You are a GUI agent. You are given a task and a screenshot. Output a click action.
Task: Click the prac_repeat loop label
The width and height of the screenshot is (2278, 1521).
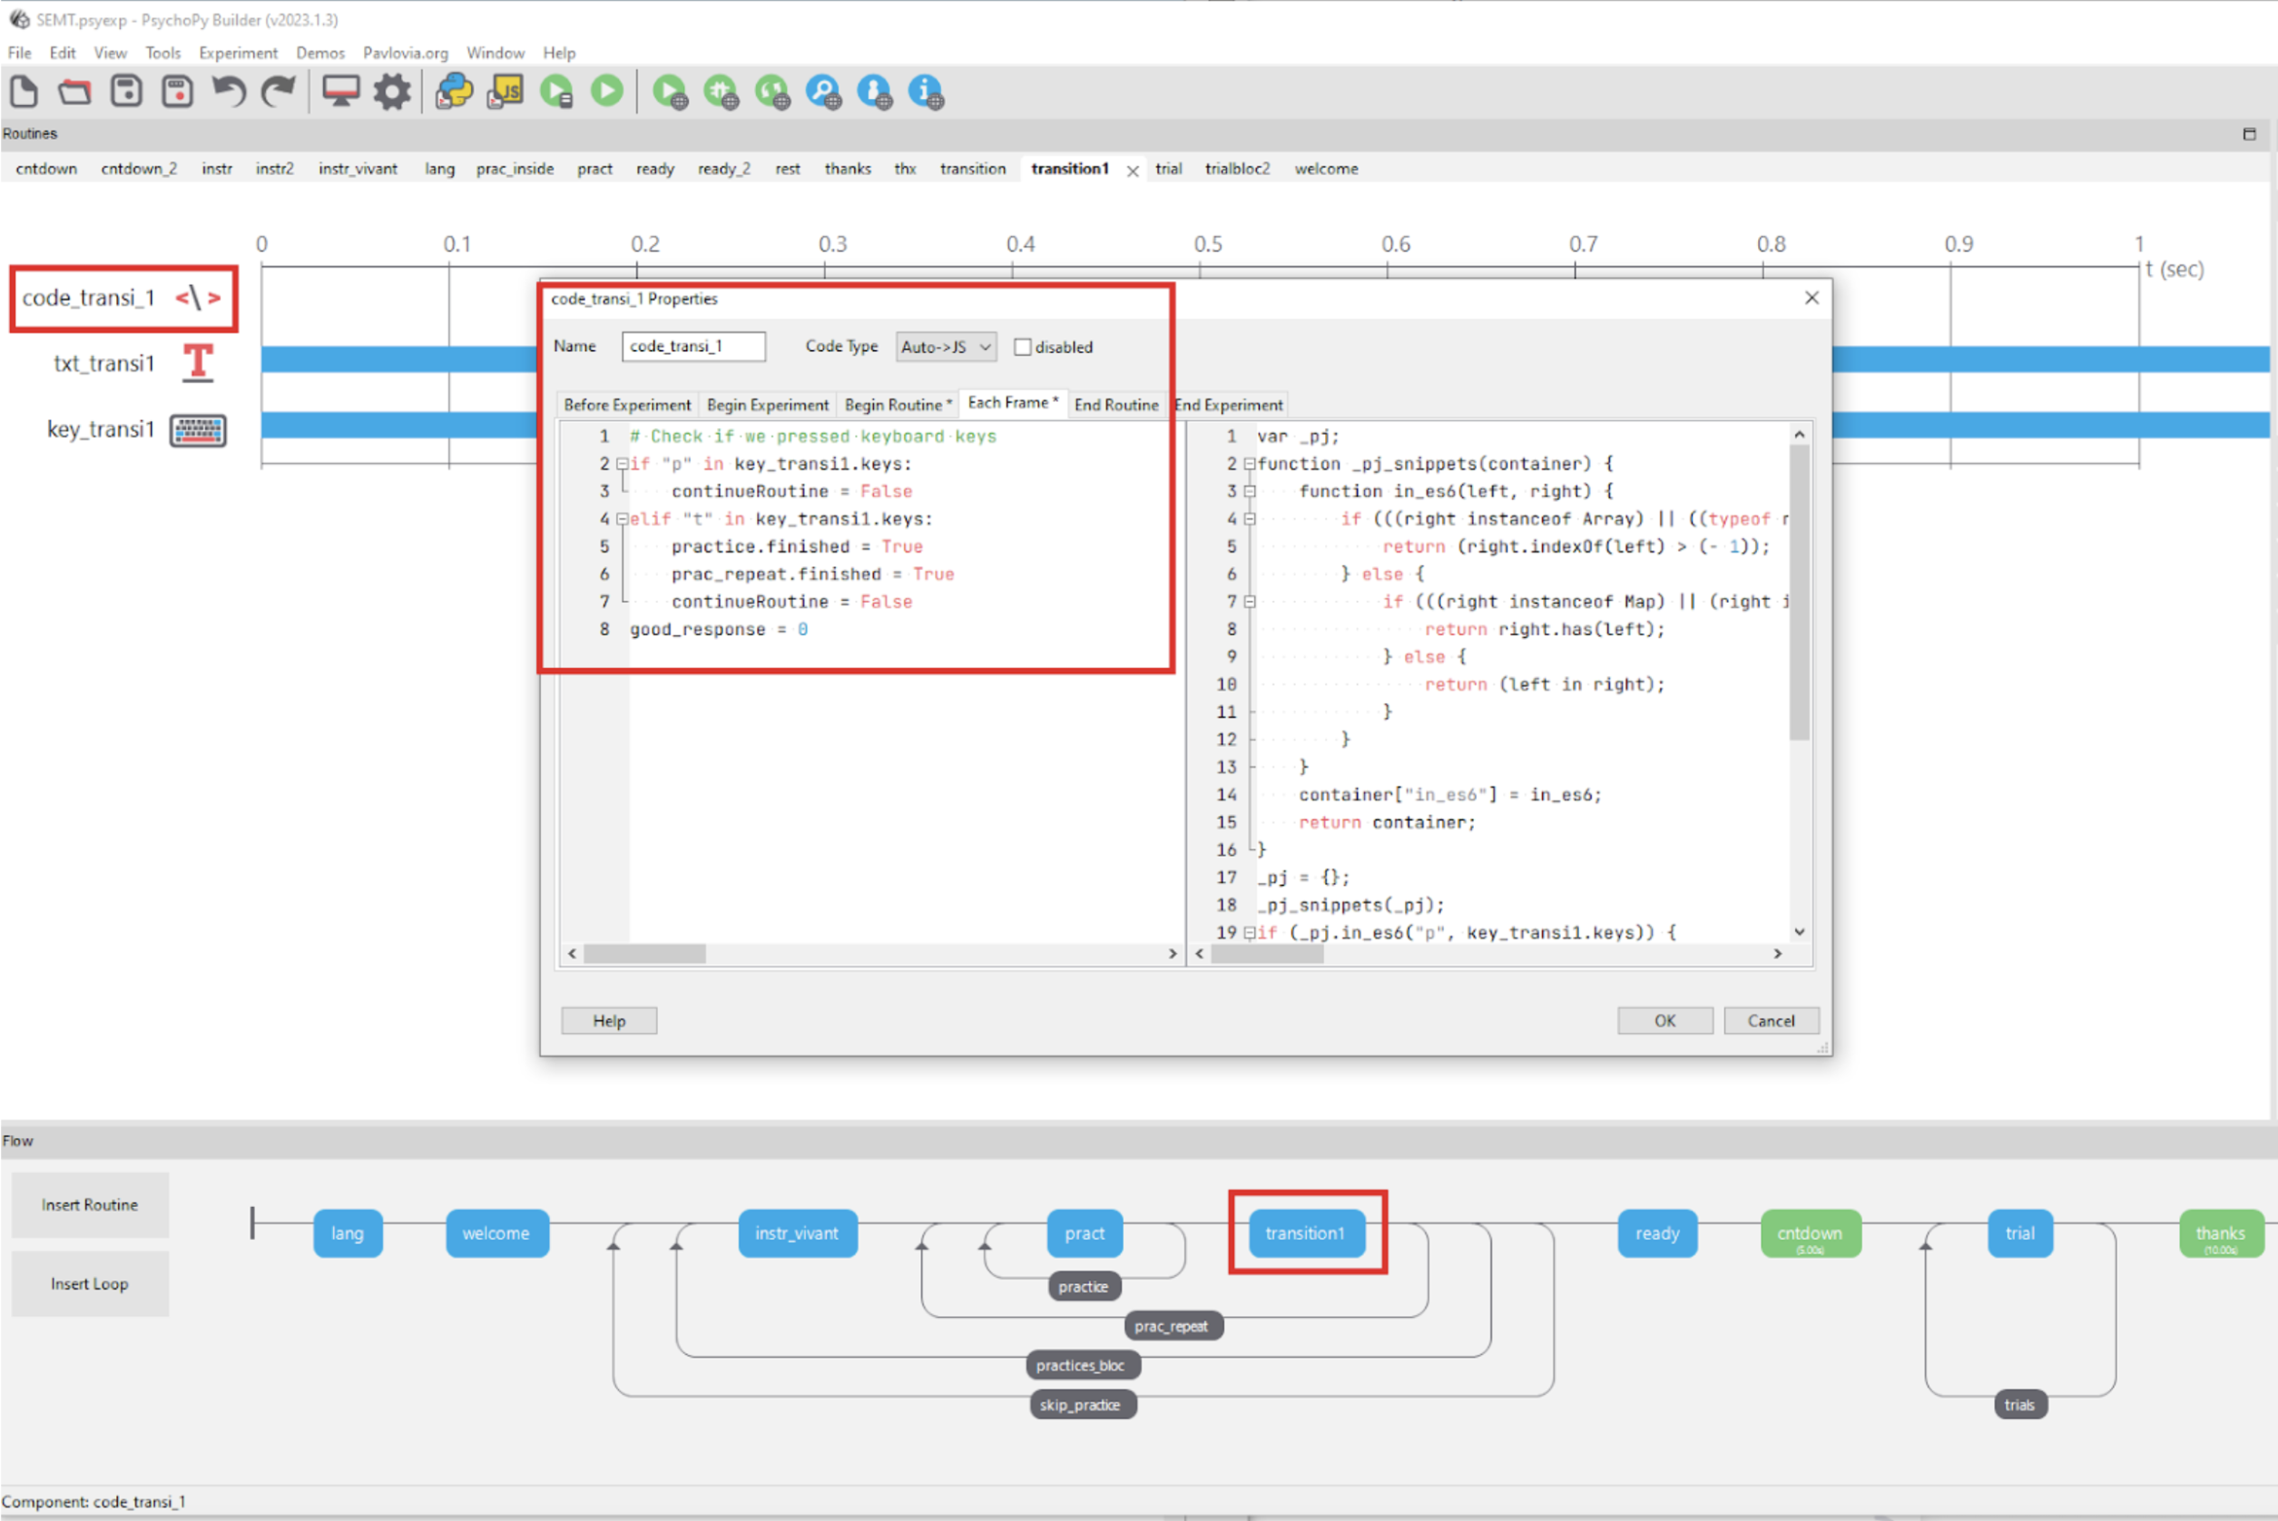(1172, 1326)
